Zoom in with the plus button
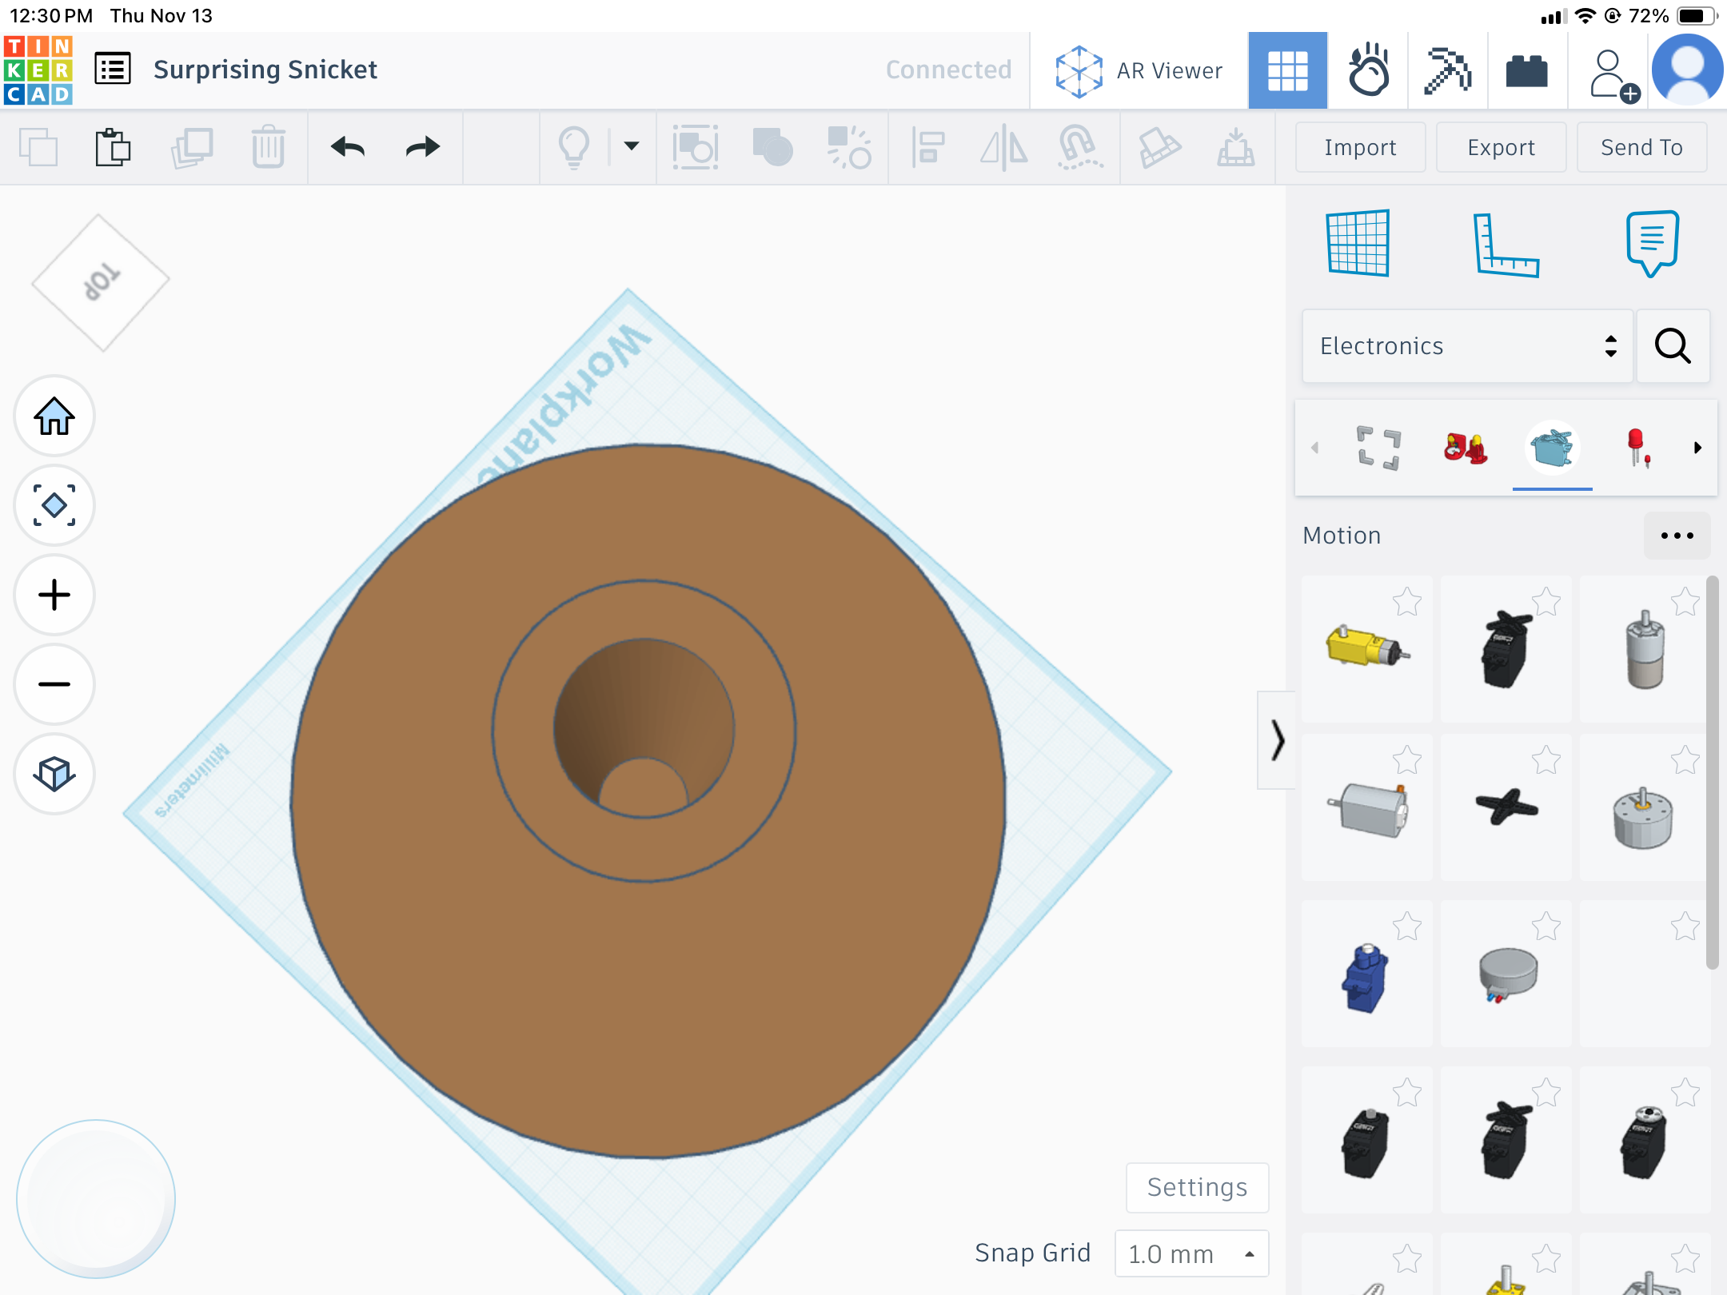Viewport: 1727px width, 1295px height. click(x=54, y=596)
